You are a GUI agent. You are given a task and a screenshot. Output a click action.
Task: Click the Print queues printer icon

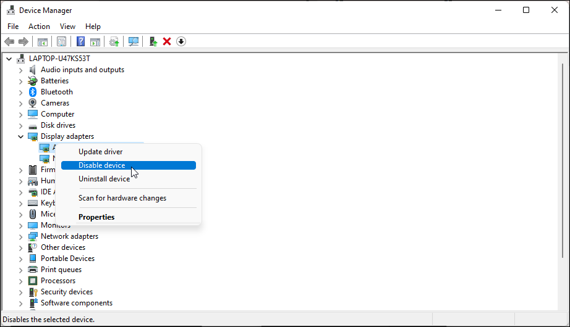33,270
